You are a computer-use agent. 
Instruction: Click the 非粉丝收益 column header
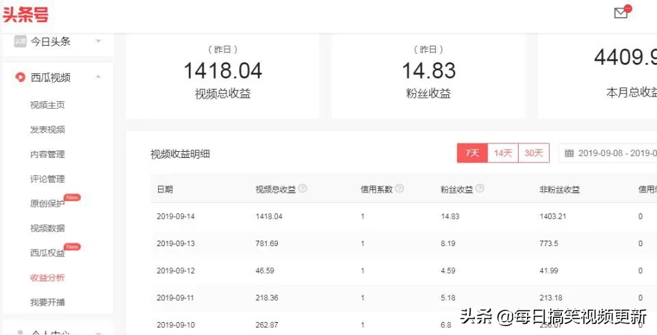559,189
